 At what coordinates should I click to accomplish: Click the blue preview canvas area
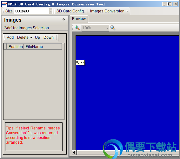[x=127, y=93]
